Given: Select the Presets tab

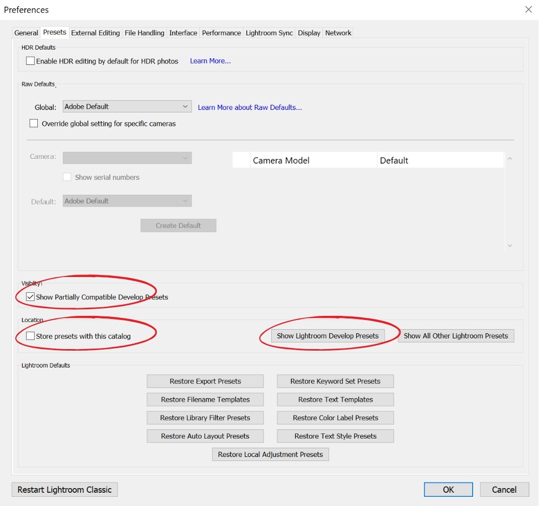Looking at the screenshot, I should pyautogui.click(x=55, y=32).
